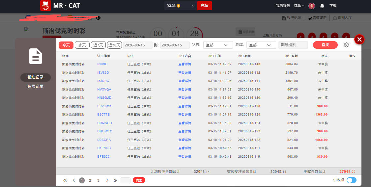Select the 近7天 date filter
371x187 pixels.
coord(99,45)
